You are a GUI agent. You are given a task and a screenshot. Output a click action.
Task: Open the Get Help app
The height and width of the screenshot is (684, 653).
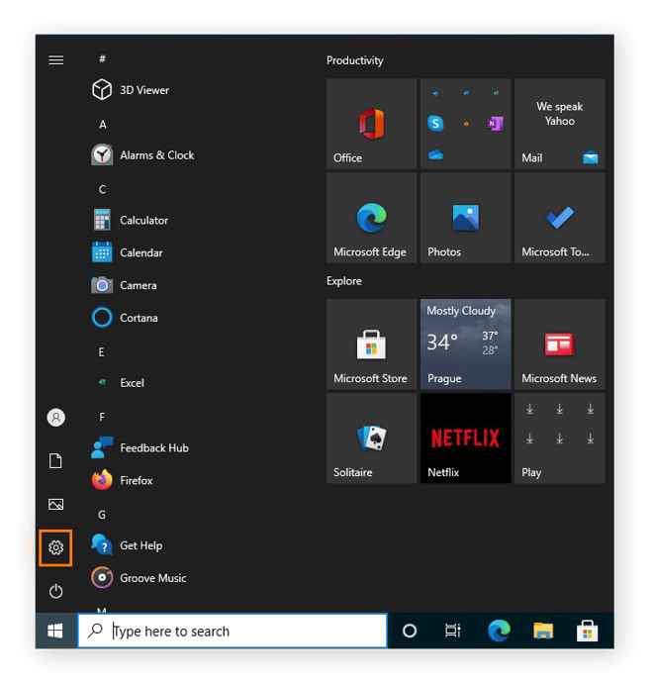pos(127,545)
